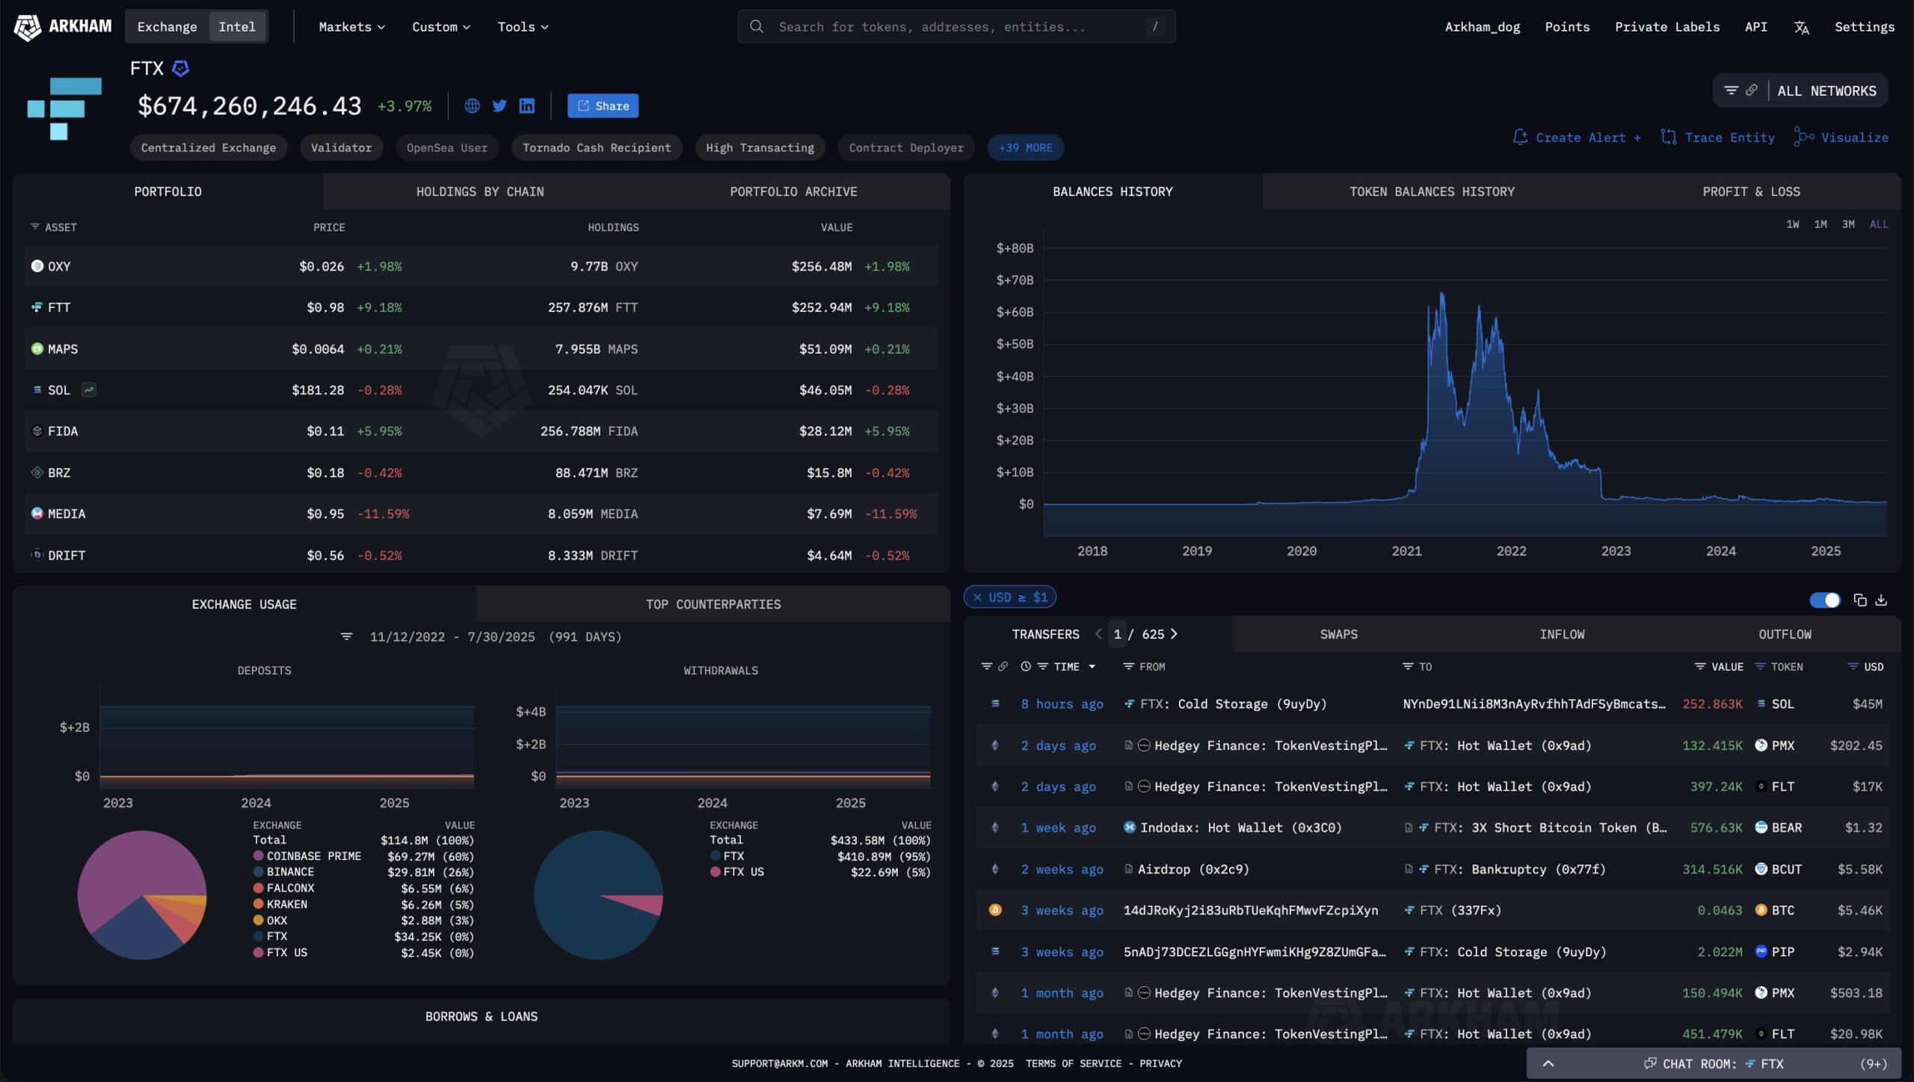Image resolution: width=1914 pixels, height=1082 pixels.
Task: Remove the USD ≥ $1 filter
Action: pos(977,597)
